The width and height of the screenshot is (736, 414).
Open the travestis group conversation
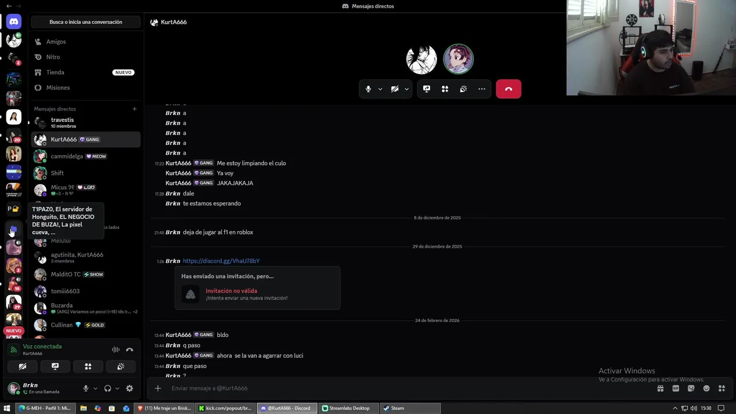pyautogui.click(x=86, y=122)
